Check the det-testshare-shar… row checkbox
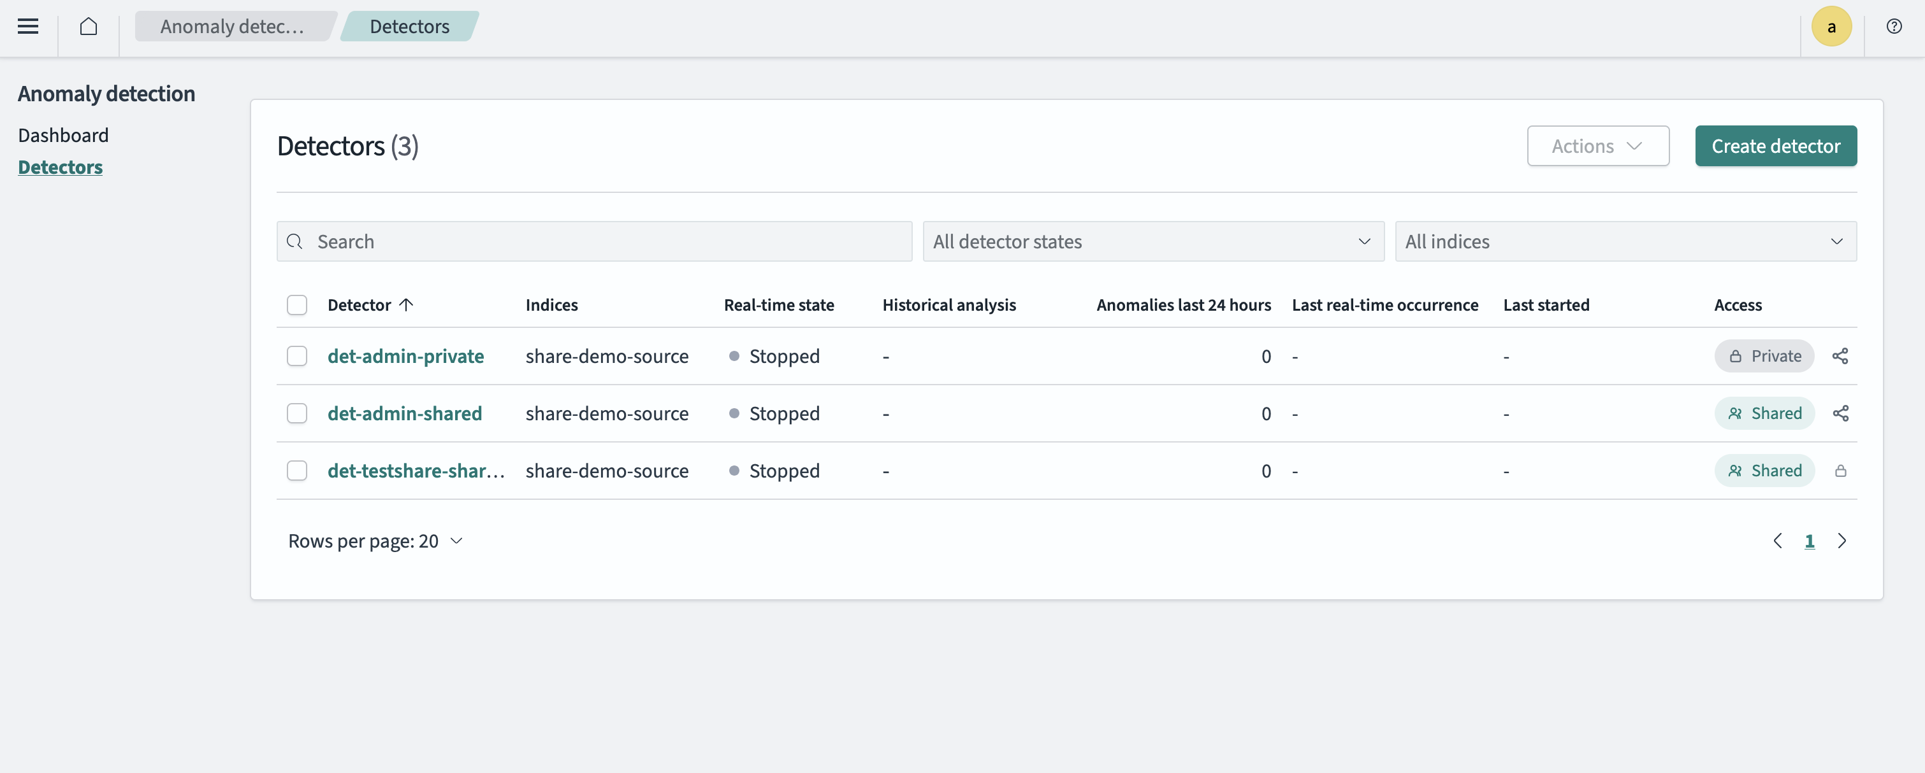The width and height of the screenshot is (1925, 773). click(296, 471)
